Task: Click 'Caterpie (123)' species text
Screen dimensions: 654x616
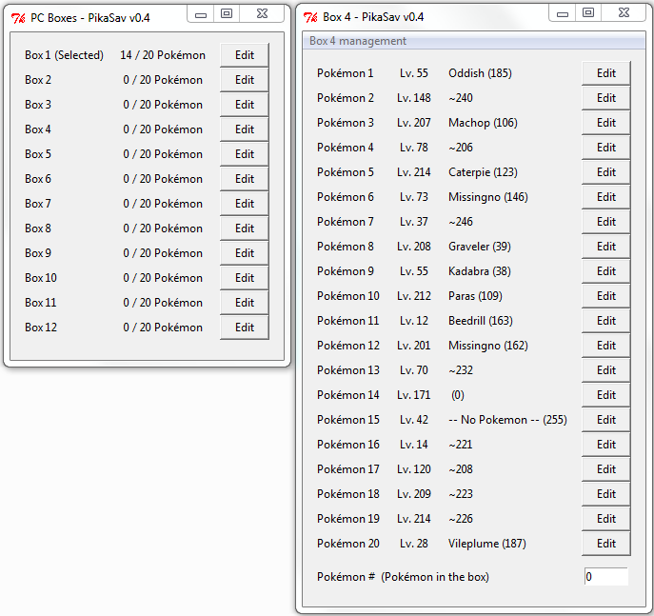Action: tap(483, 172)
